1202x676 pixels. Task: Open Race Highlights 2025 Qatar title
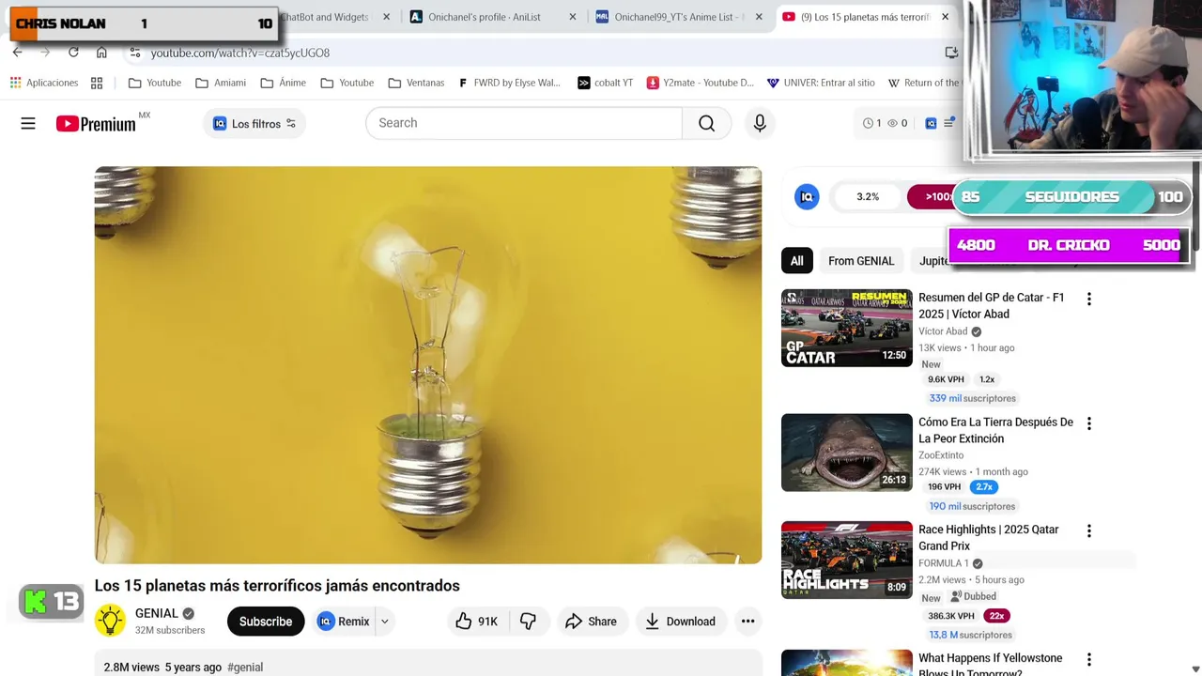988,538
